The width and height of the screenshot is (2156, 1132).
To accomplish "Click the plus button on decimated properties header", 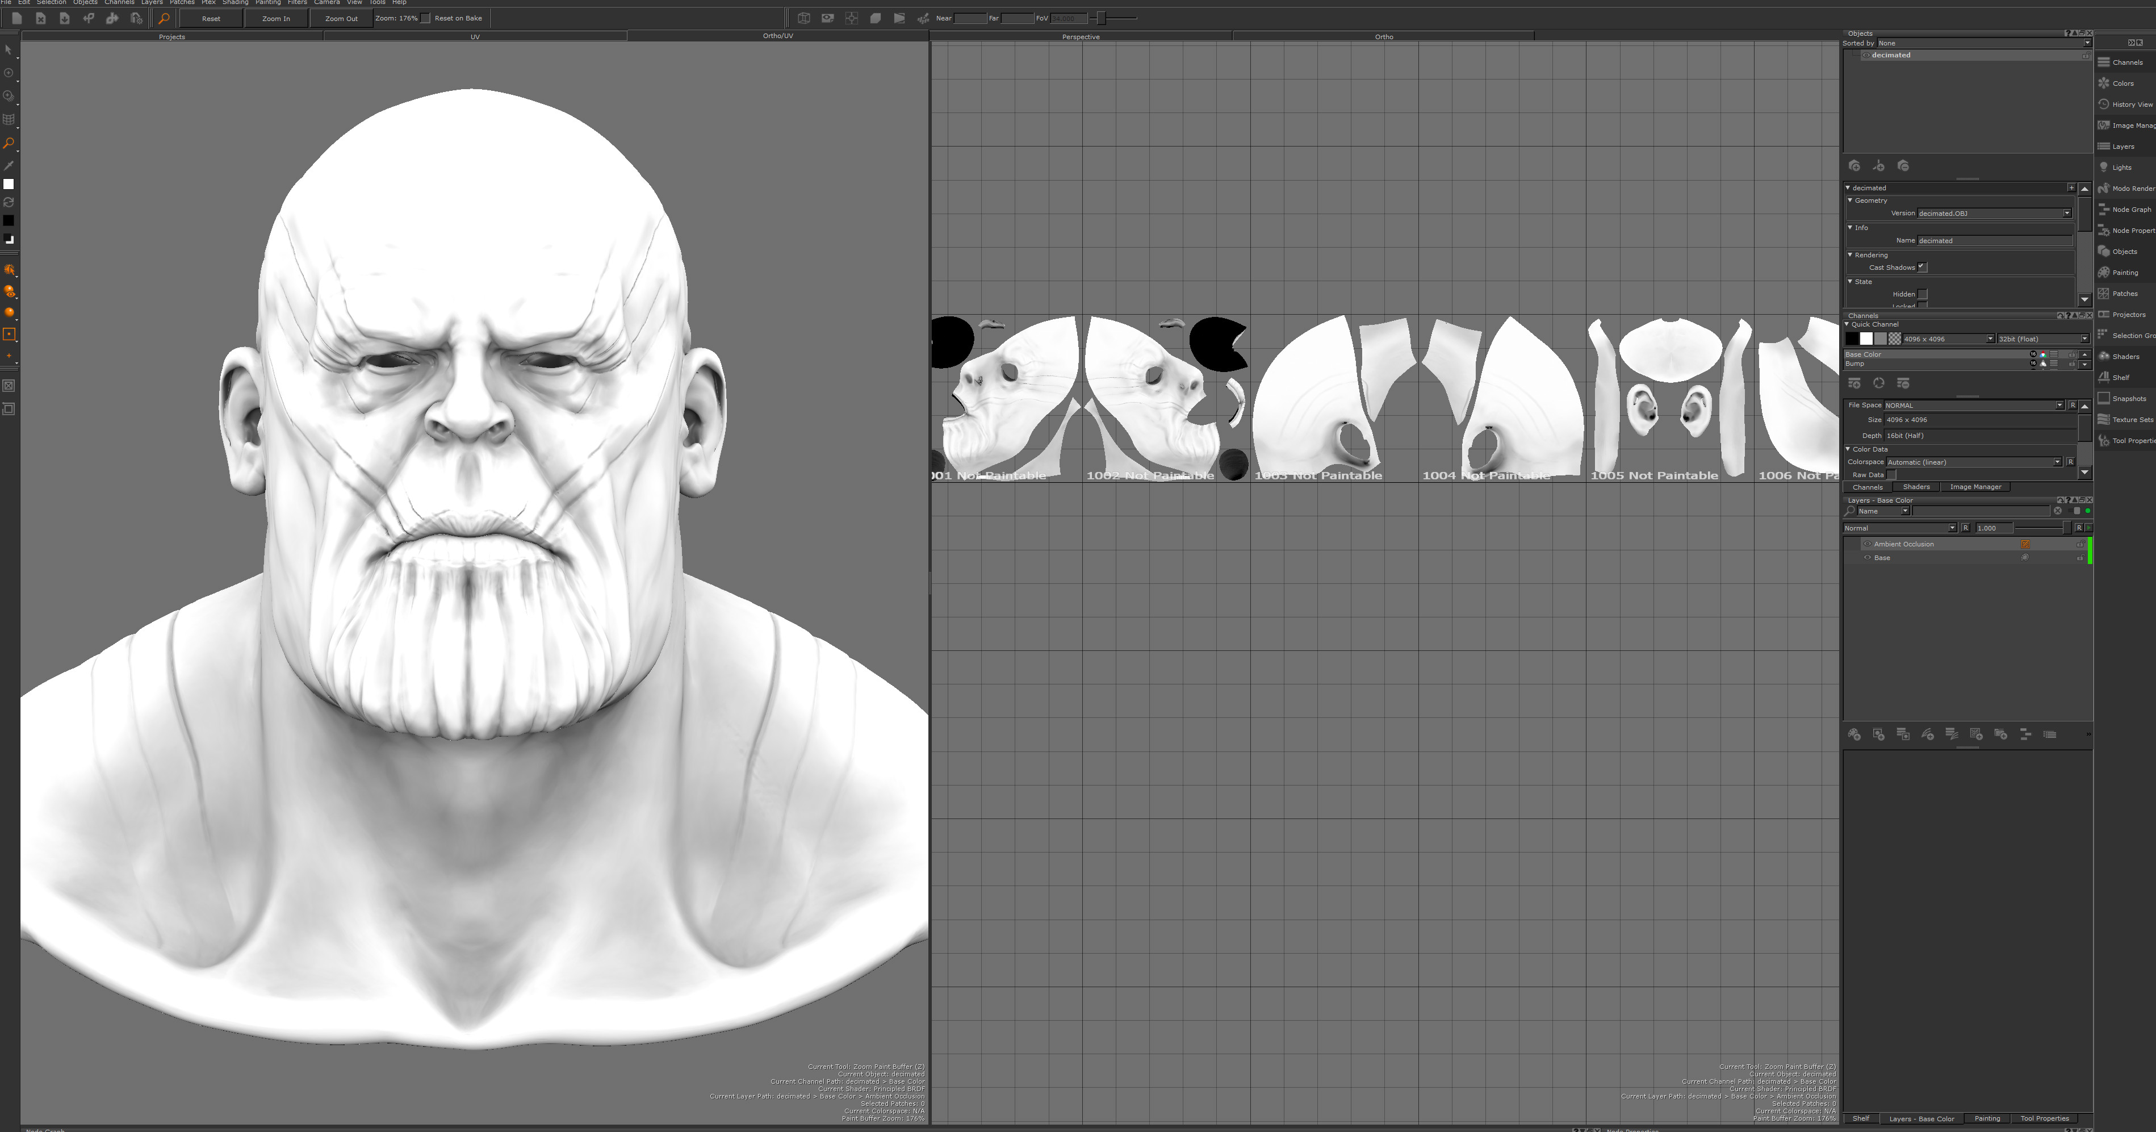I will (x=2071, y=187).
